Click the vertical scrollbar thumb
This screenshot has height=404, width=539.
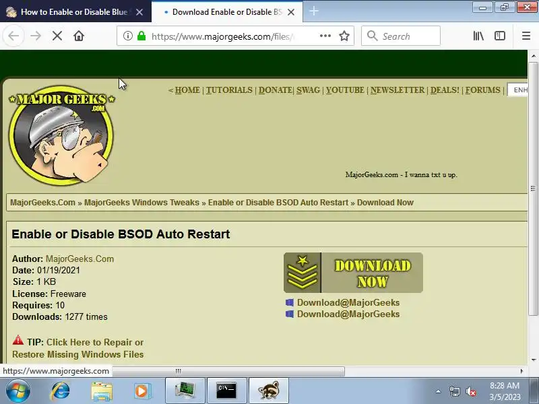533,189
